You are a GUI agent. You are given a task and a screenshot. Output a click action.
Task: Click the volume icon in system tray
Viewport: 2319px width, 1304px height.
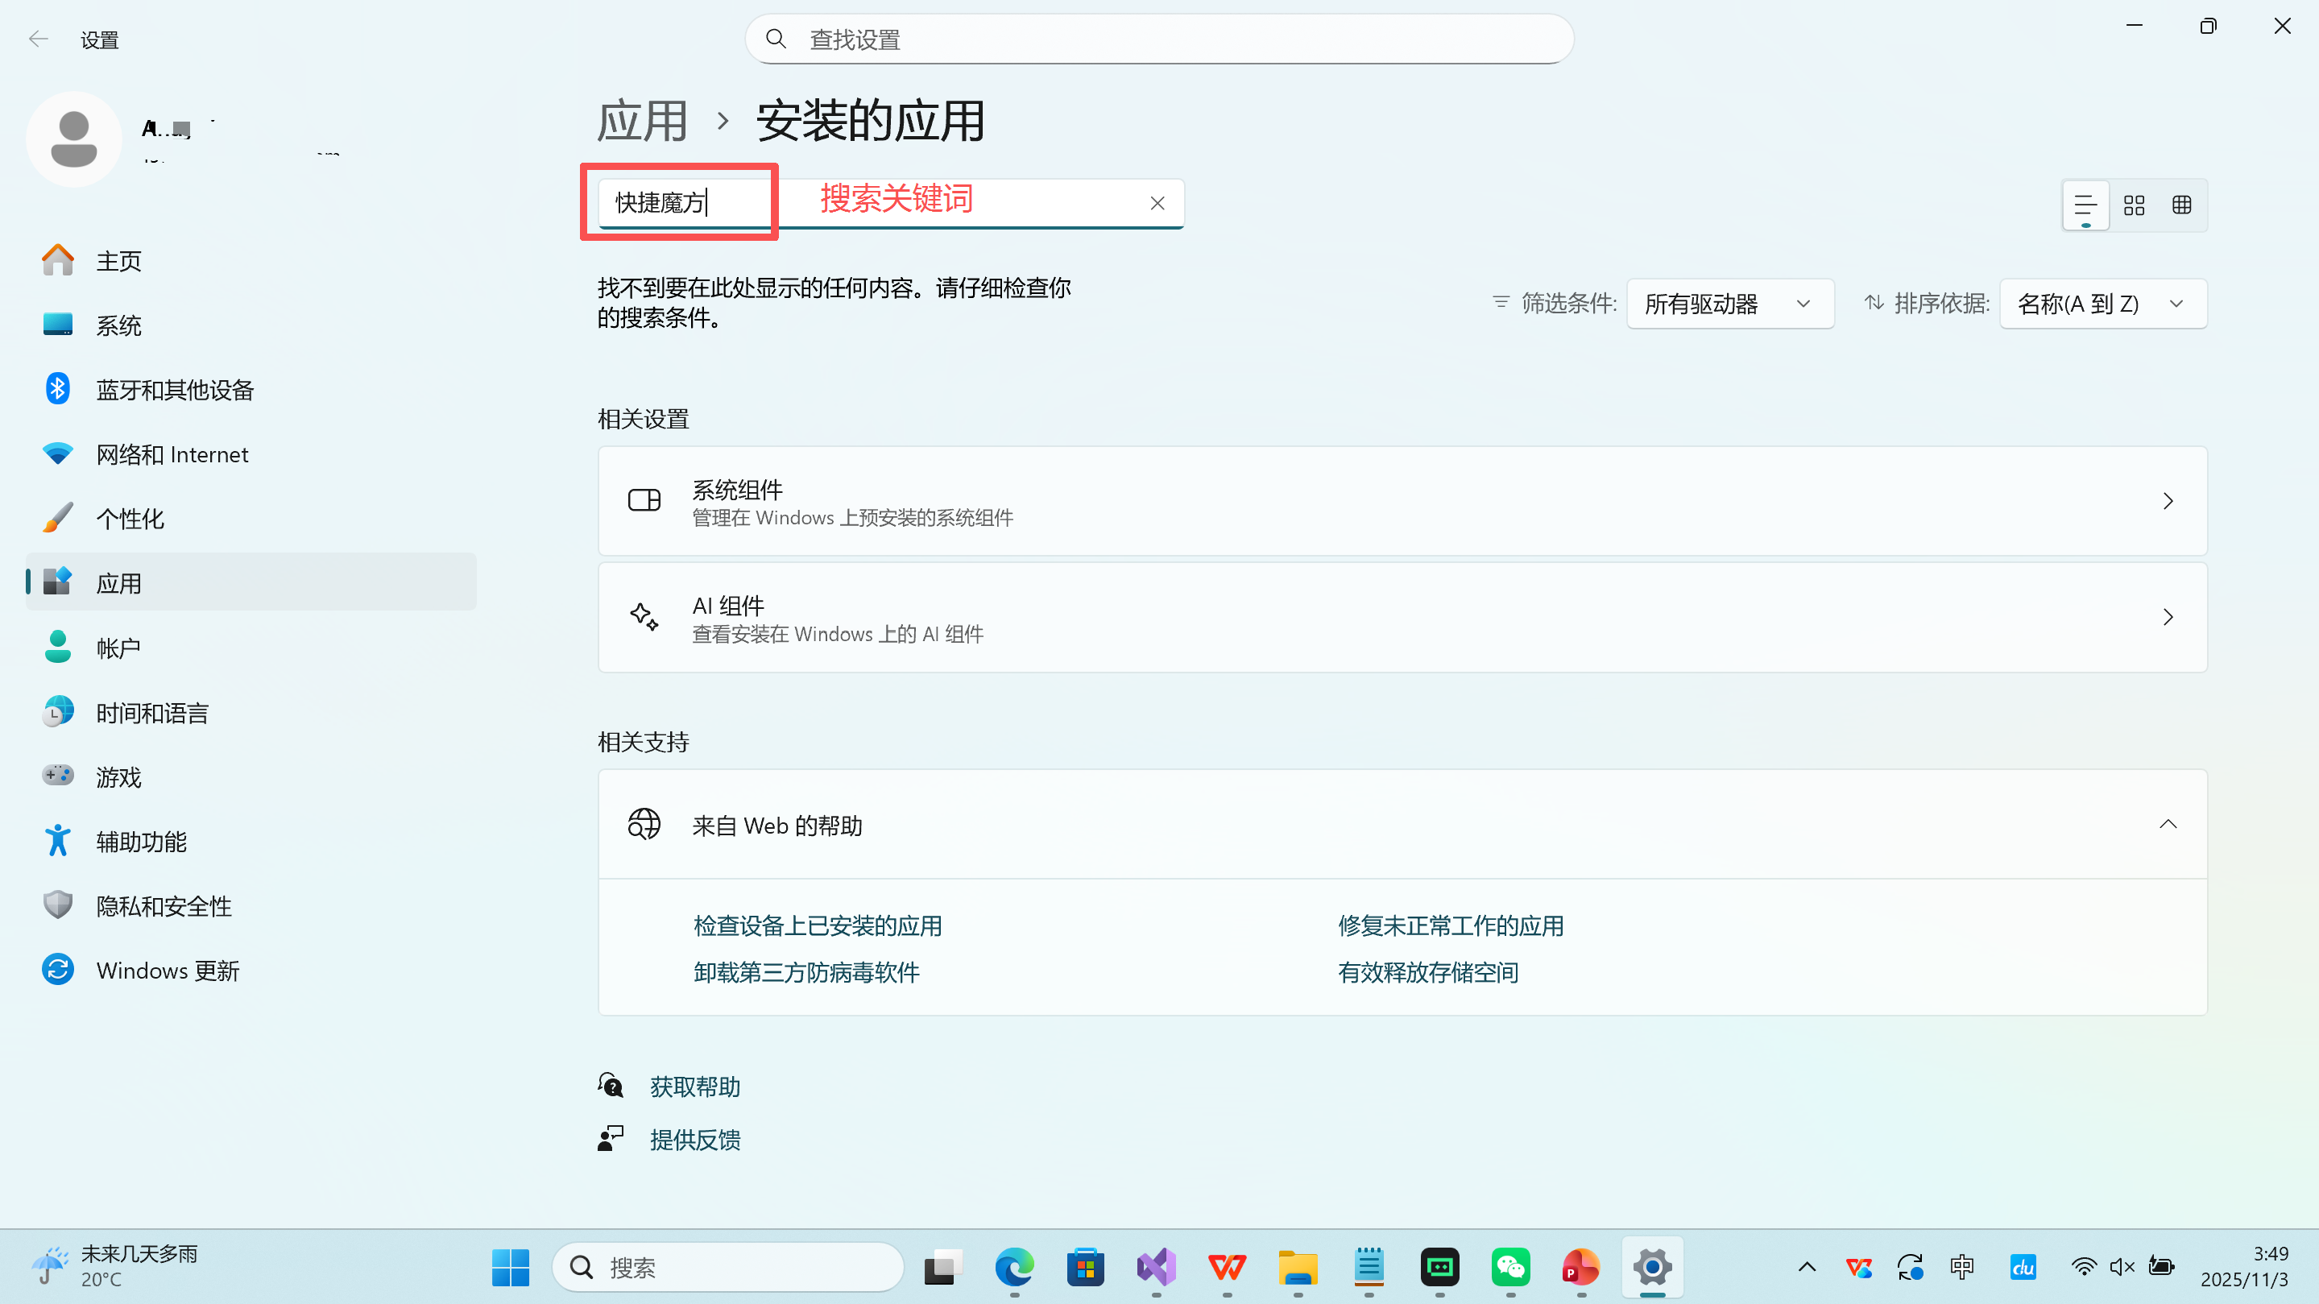click(2122, 1267)
